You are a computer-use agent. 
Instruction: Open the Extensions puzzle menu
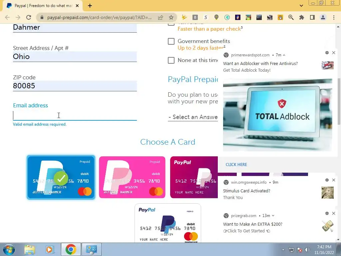coord(301,17)
